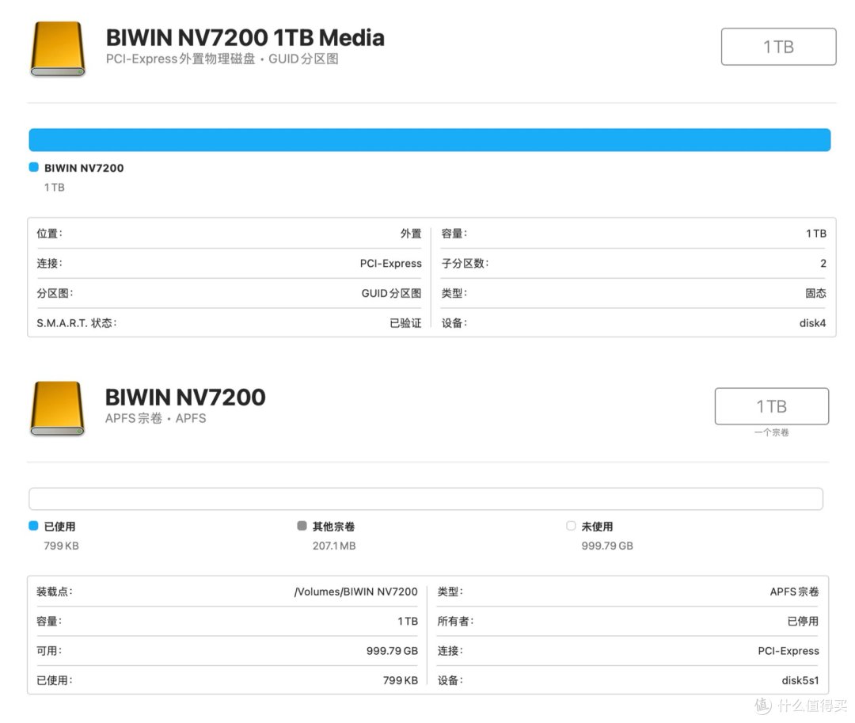The width and height of the screenshot is (855, 723).
Task: Click subtitle PCI-Express外置物理磁盘 • GUID分区图
Action: click(x=222, y=59)
